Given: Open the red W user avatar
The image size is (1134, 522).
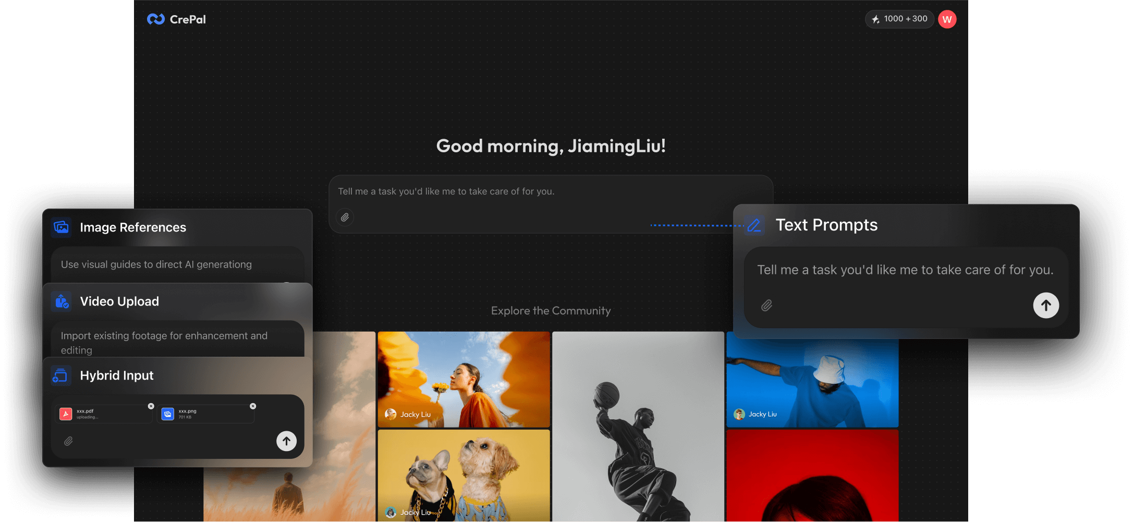Looking at the screenshot, I should coord(947,19).
